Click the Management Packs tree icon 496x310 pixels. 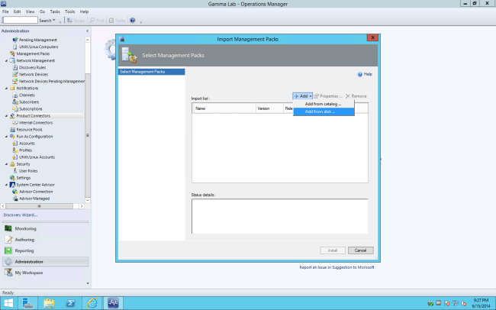12,54
